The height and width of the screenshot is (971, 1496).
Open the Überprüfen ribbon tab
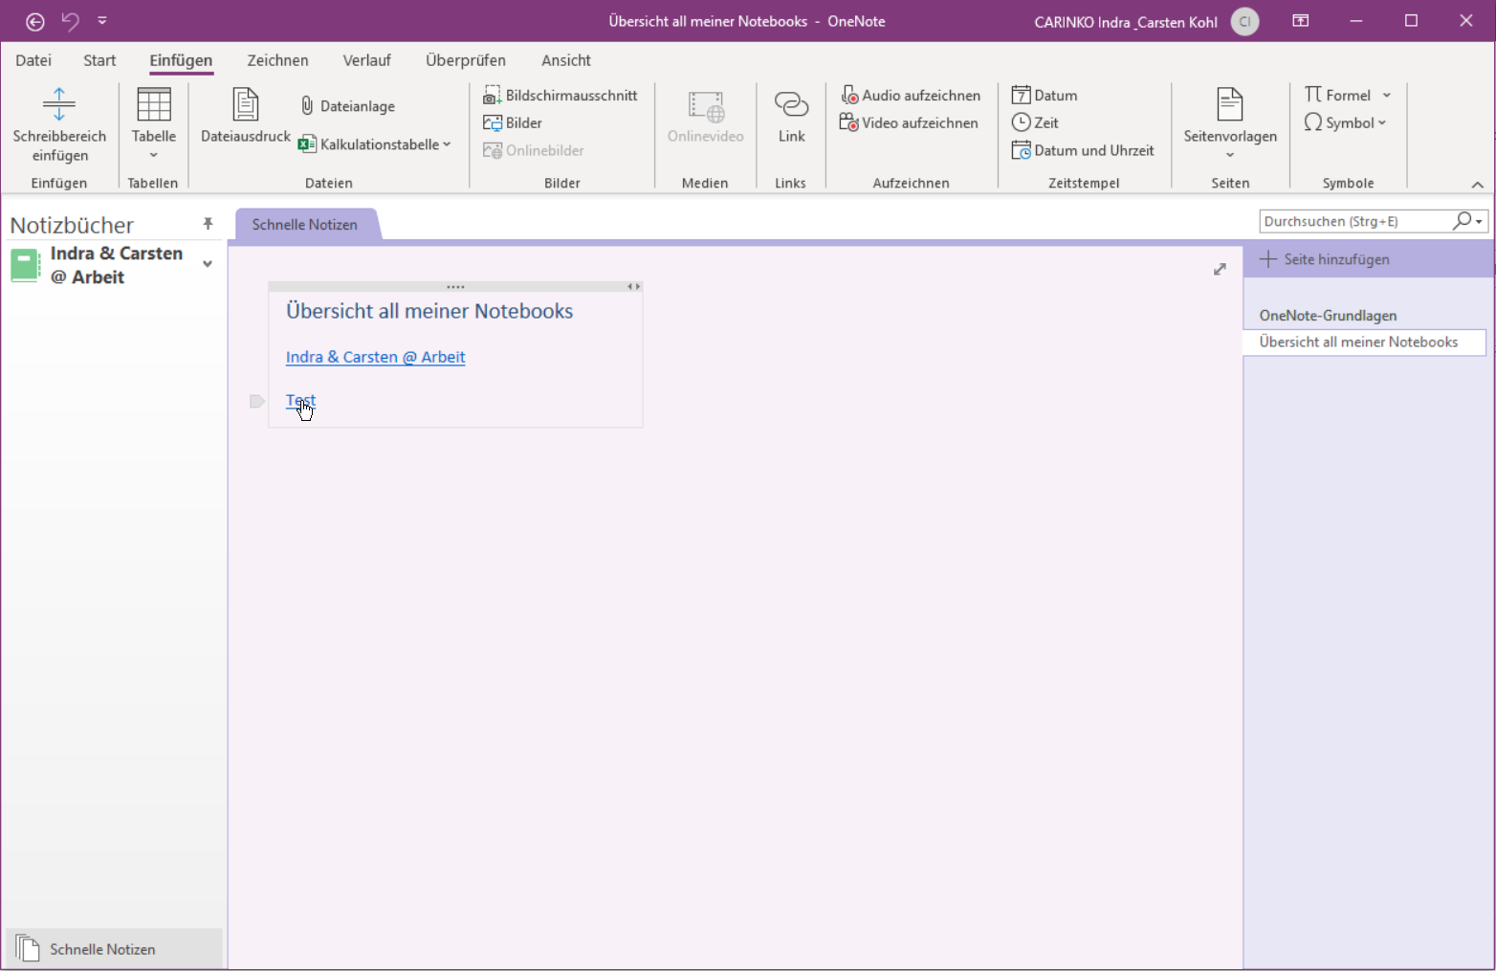tap(466, 60)
